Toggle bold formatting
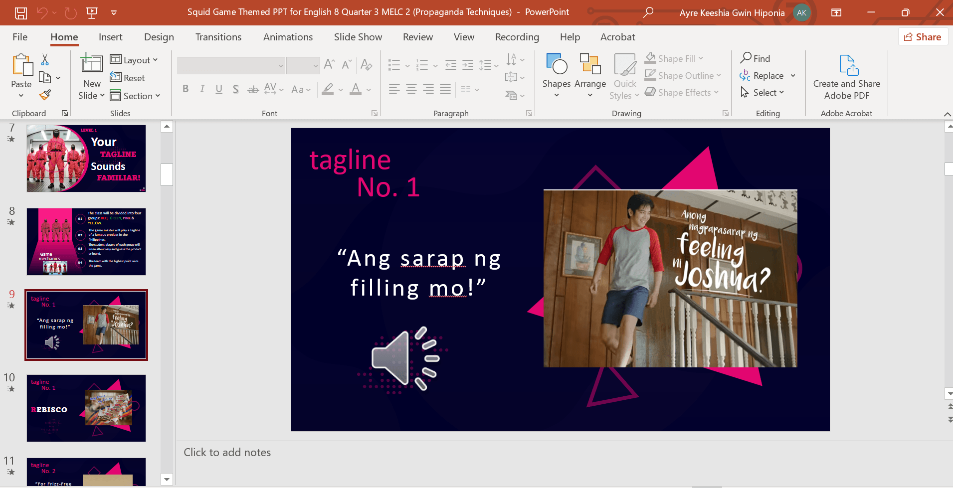 [185, 89]
